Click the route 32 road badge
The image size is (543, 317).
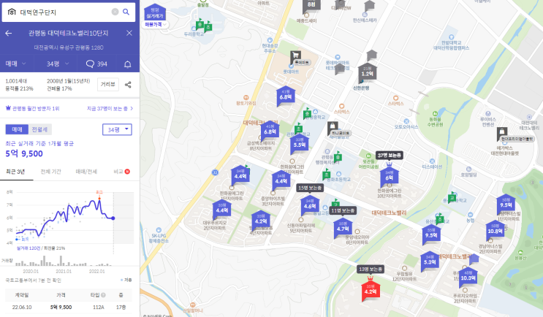point(215,172)
